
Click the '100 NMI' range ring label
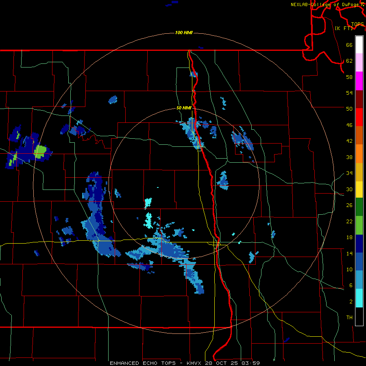[x=184, y=33]
